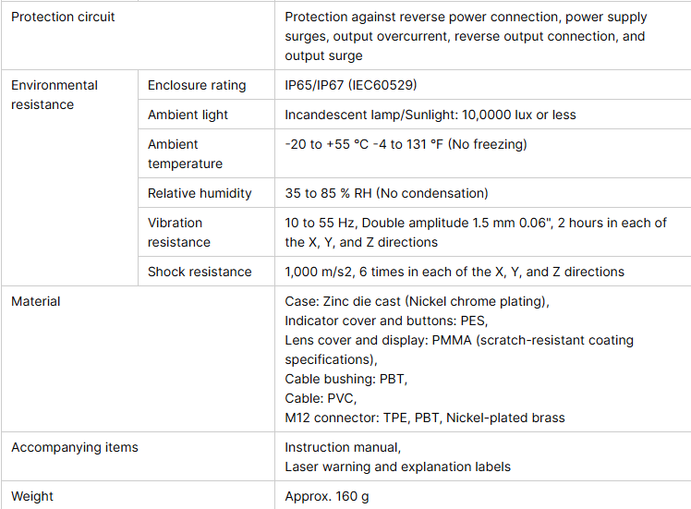Image resolution: width=691 pixels, height=509 pixels.
Task: Click the 10 to 55 Hz vibration value
Action: (x=476, y=233)
